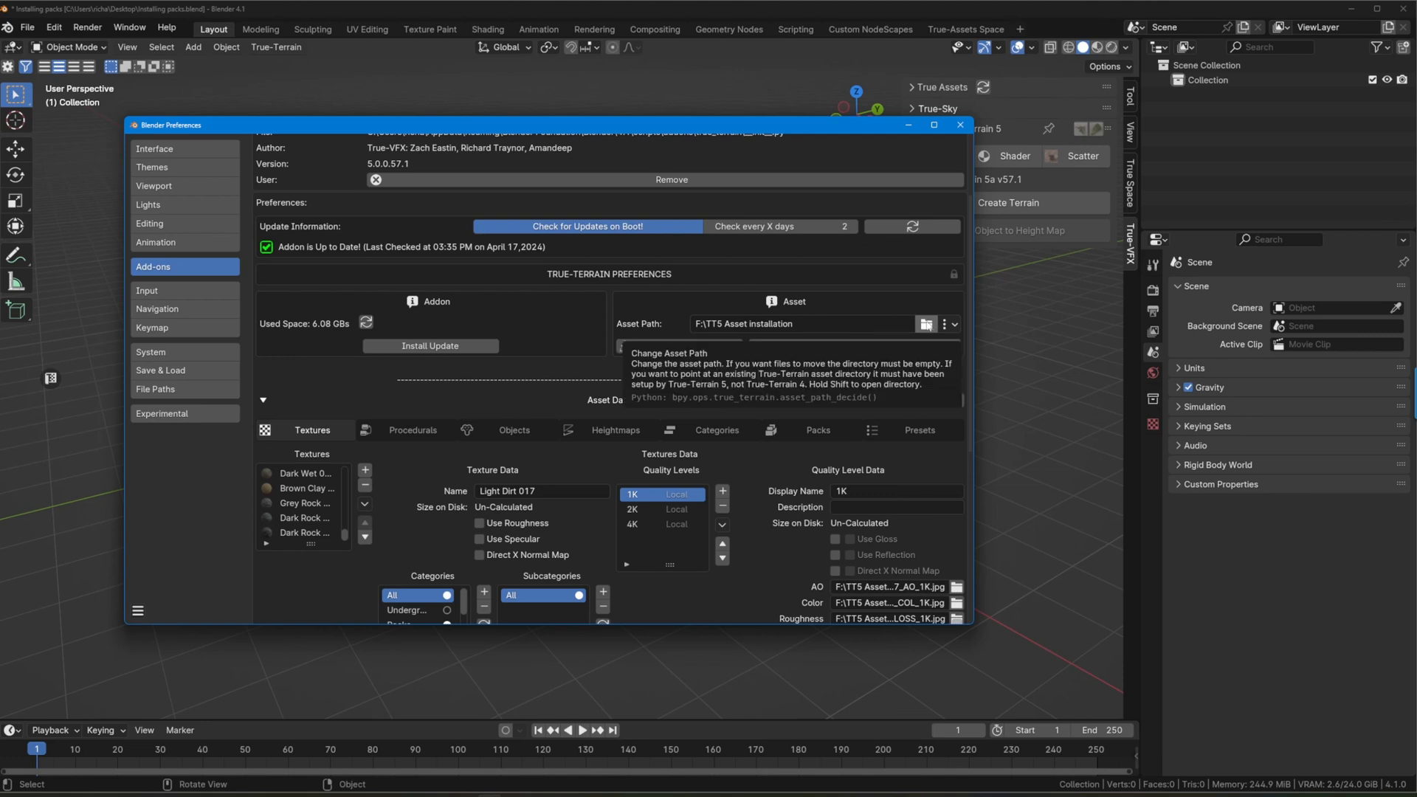Screen dimensions: 1417x797
Task: Expand the Rigid Body World panel
Action: pyautogui.click(x=1218, y=465)
